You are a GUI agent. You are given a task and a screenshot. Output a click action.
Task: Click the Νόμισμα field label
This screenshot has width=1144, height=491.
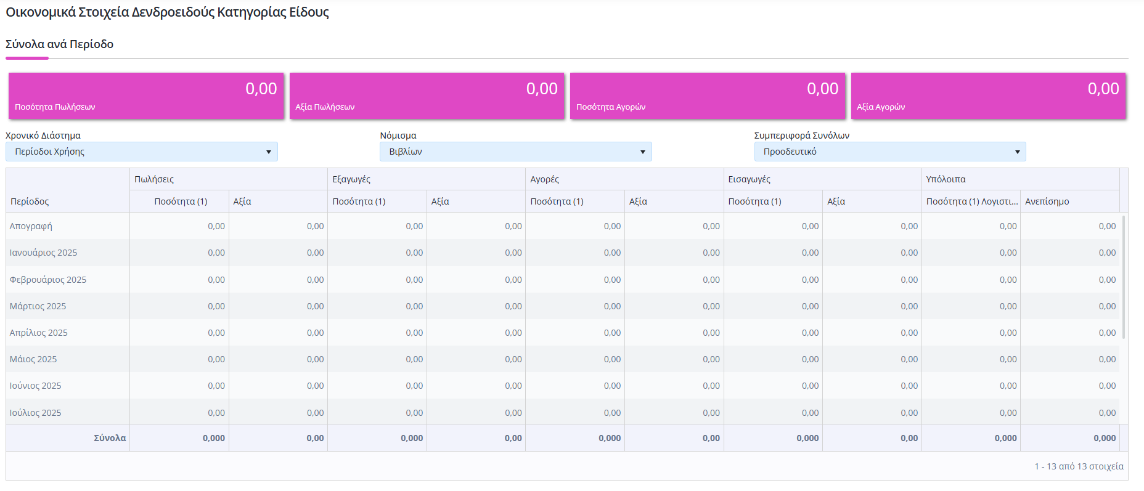pyautogui.click(x=398, y=136)
